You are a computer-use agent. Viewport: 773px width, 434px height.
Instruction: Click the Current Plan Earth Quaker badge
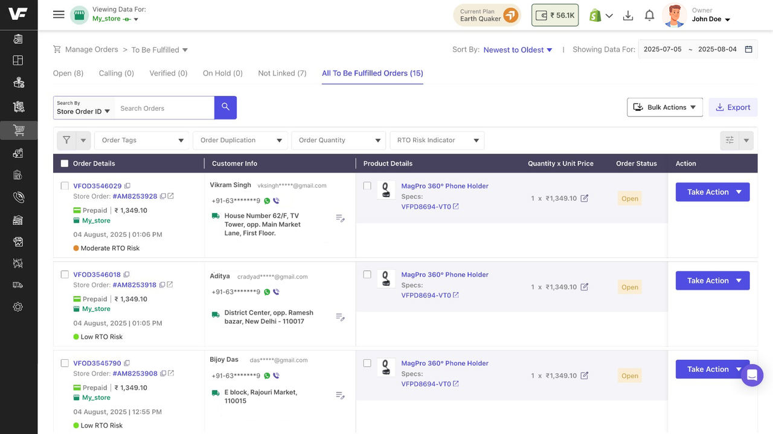click(487, 15)
